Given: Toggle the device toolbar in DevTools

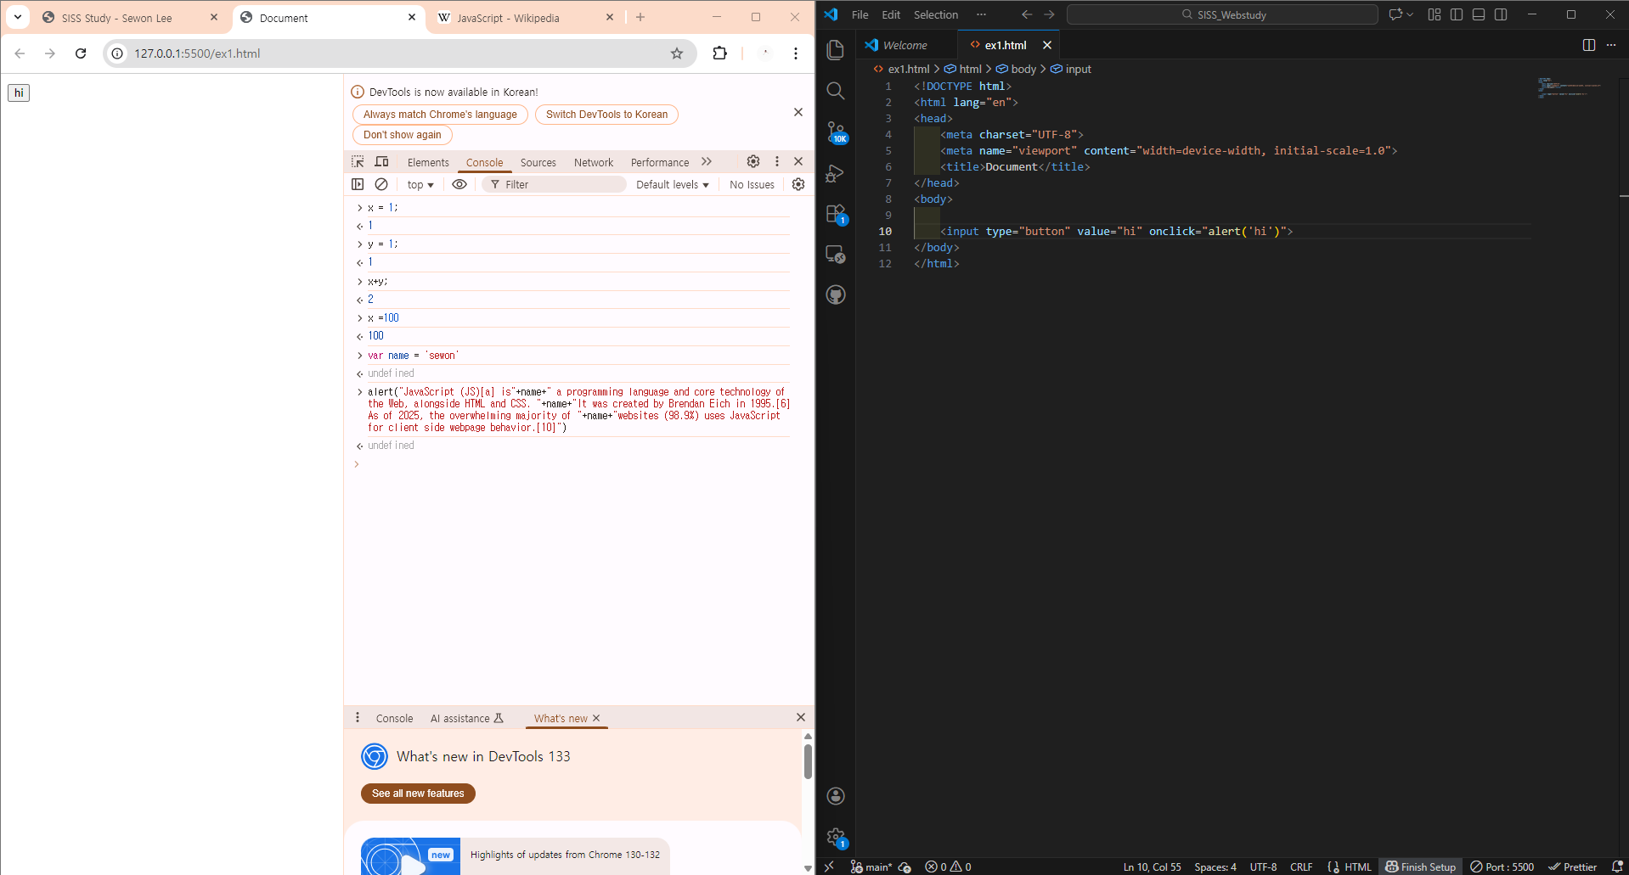Looking at the screenshot, I should (382, 162).
